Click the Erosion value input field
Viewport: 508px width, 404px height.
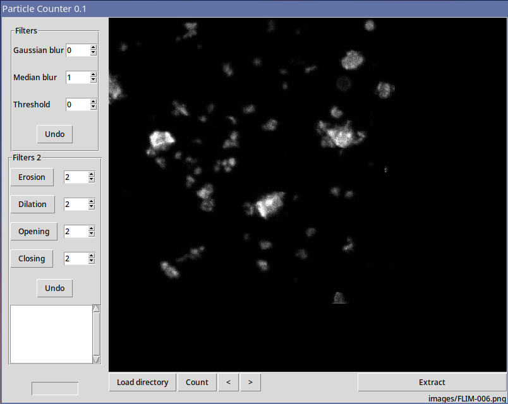click(x=76, y=177)
